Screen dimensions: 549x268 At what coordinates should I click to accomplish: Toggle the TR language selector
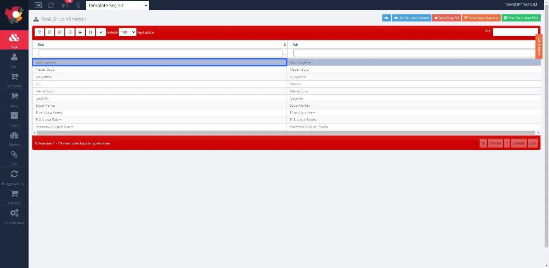click(38, 5)
